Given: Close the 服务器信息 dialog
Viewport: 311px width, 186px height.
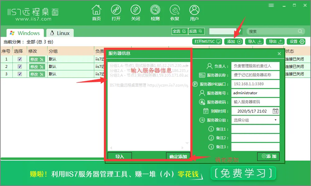Looking at the screenshot, I should [x=279, y=54].
